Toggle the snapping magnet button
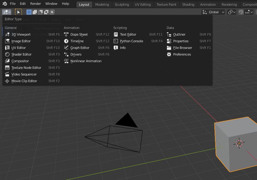Image resolution: width=257 pixels, height=180 pixels. (x=241, y=12)
